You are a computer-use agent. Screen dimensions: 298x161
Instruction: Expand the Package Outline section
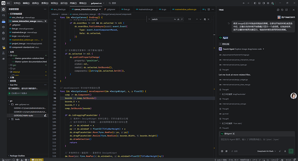click(17, 156)
